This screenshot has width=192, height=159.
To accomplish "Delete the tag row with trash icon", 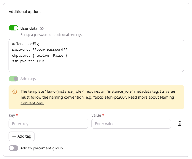I will [x=180, y=123].
